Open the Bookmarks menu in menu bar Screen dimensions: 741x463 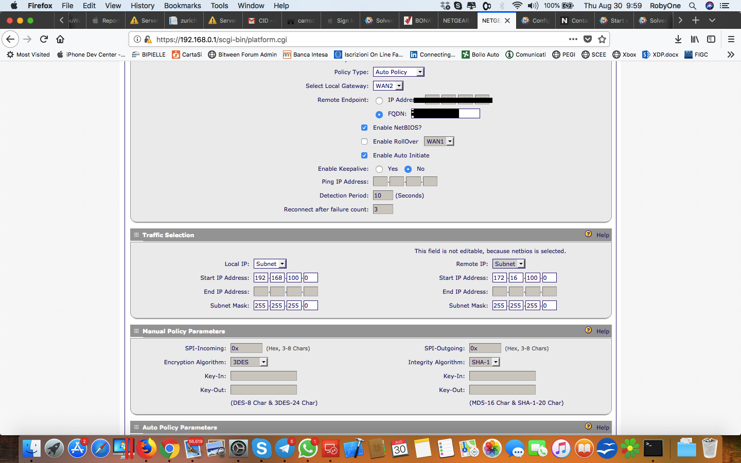pos(182,6)
